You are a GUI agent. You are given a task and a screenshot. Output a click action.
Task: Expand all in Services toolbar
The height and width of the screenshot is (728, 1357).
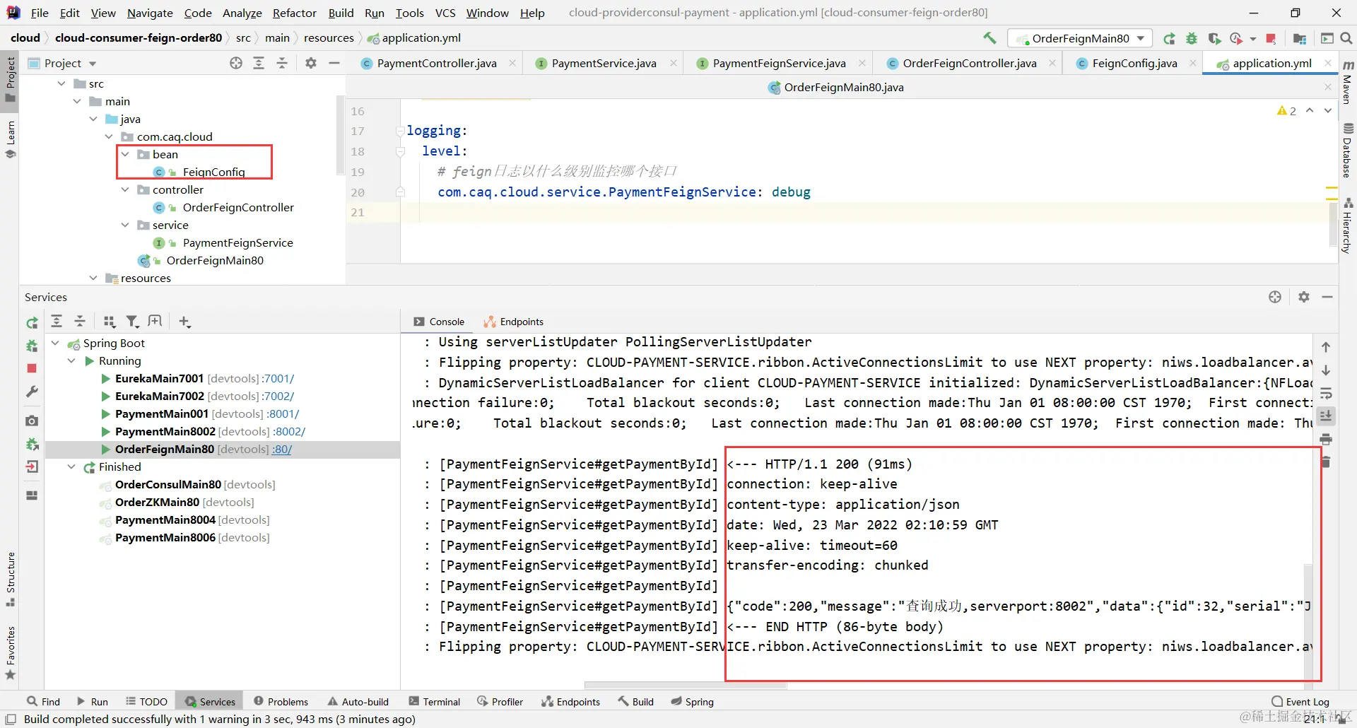point(57,322)
